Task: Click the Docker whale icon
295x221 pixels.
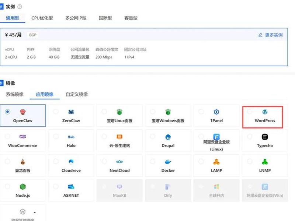Action: click(168, 162)
